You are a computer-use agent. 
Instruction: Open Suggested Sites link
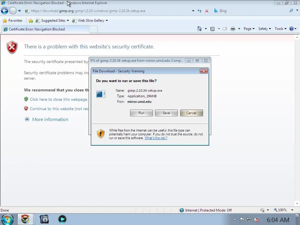point(52,21)
